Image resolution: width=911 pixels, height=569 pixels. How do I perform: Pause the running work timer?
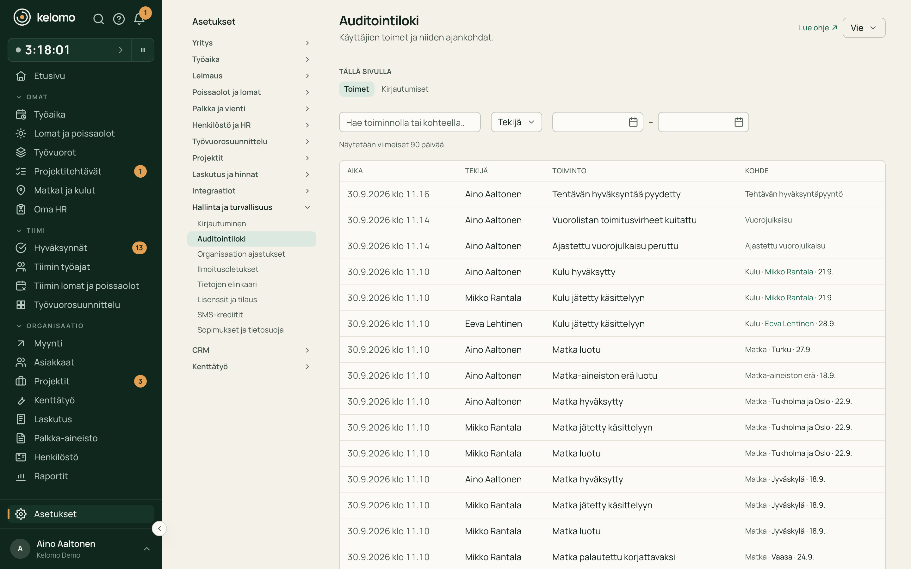tap(143, 50)
